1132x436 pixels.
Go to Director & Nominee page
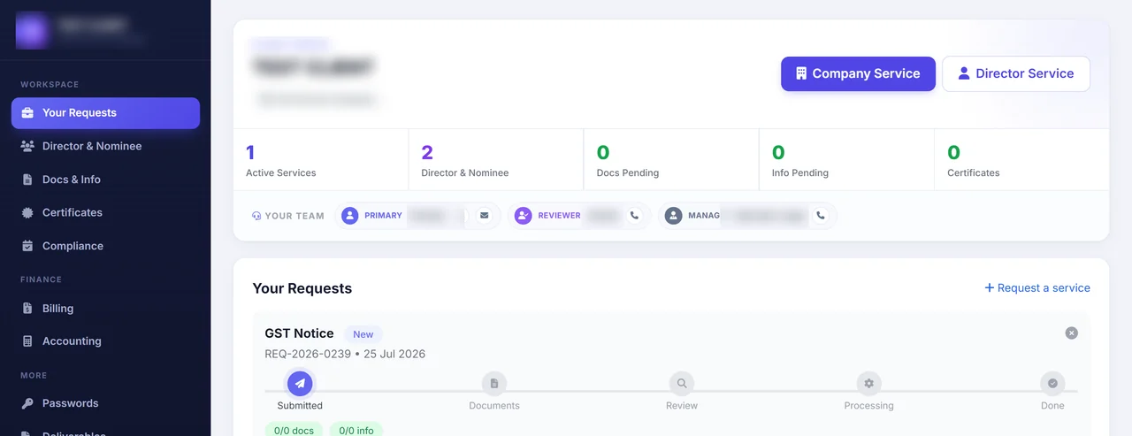pyautogui.click(x=105, y=146)
